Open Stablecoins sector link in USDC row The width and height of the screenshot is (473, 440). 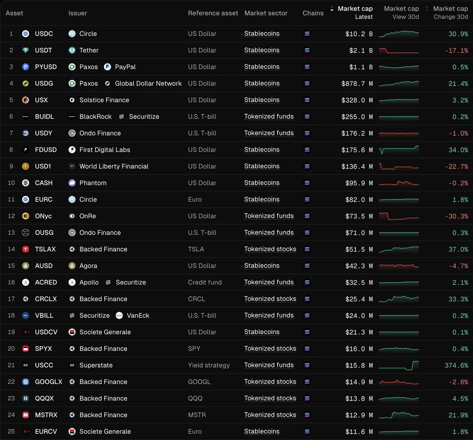pyautogui.click(x=262, y=34)
